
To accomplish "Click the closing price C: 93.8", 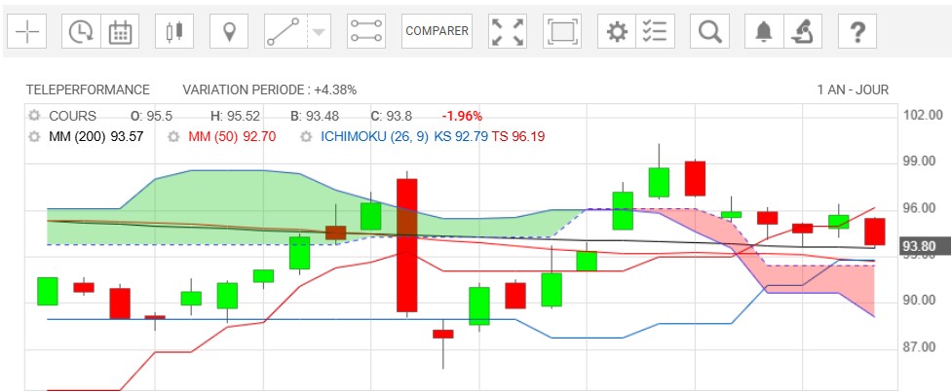I will point(392,116).
